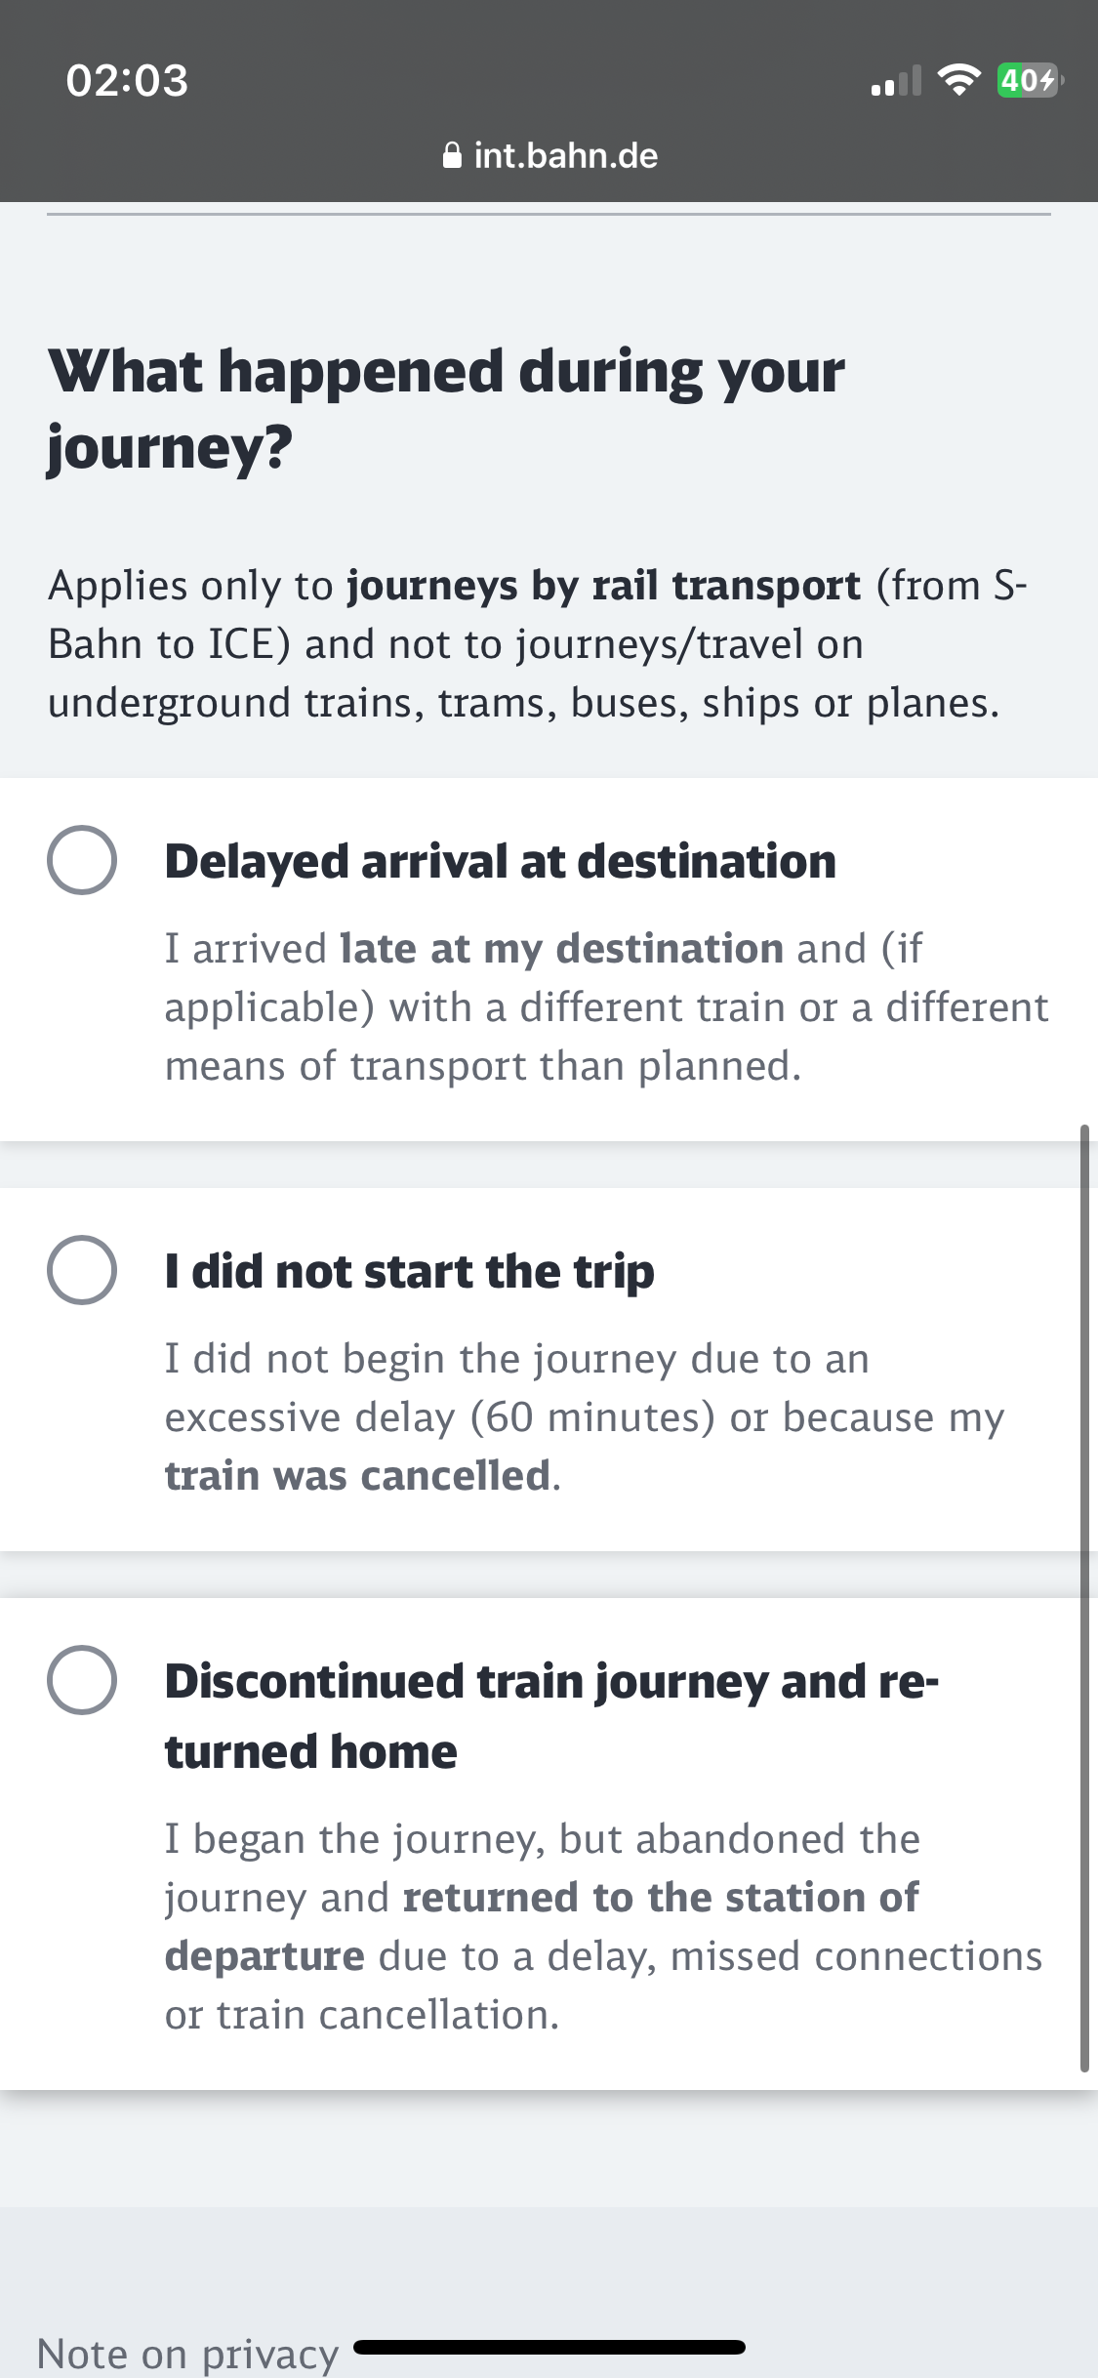Open the int.bahn.de address bar
Screen dimensions: 1098x2378
(x=549, y=155)
